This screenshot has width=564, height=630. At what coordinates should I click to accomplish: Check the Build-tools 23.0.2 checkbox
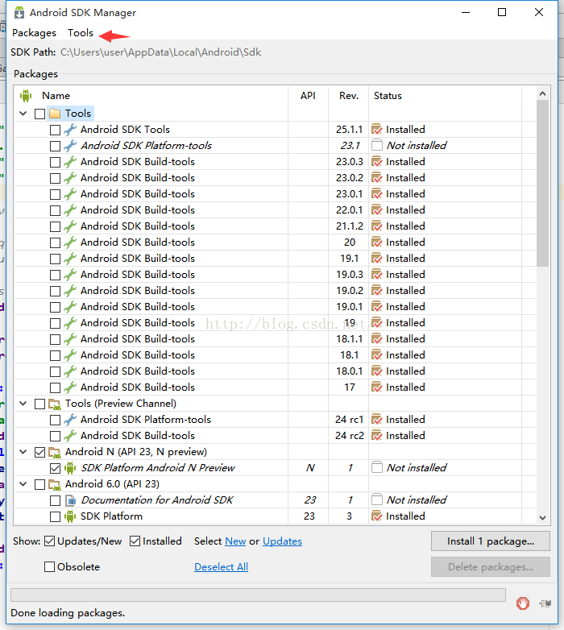pyautogui.click(x=55, y=178)
